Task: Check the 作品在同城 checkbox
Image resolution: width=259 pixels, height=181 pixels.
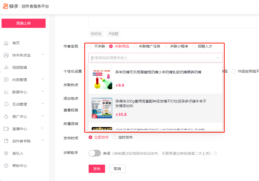Action: (x=233, y=71)
